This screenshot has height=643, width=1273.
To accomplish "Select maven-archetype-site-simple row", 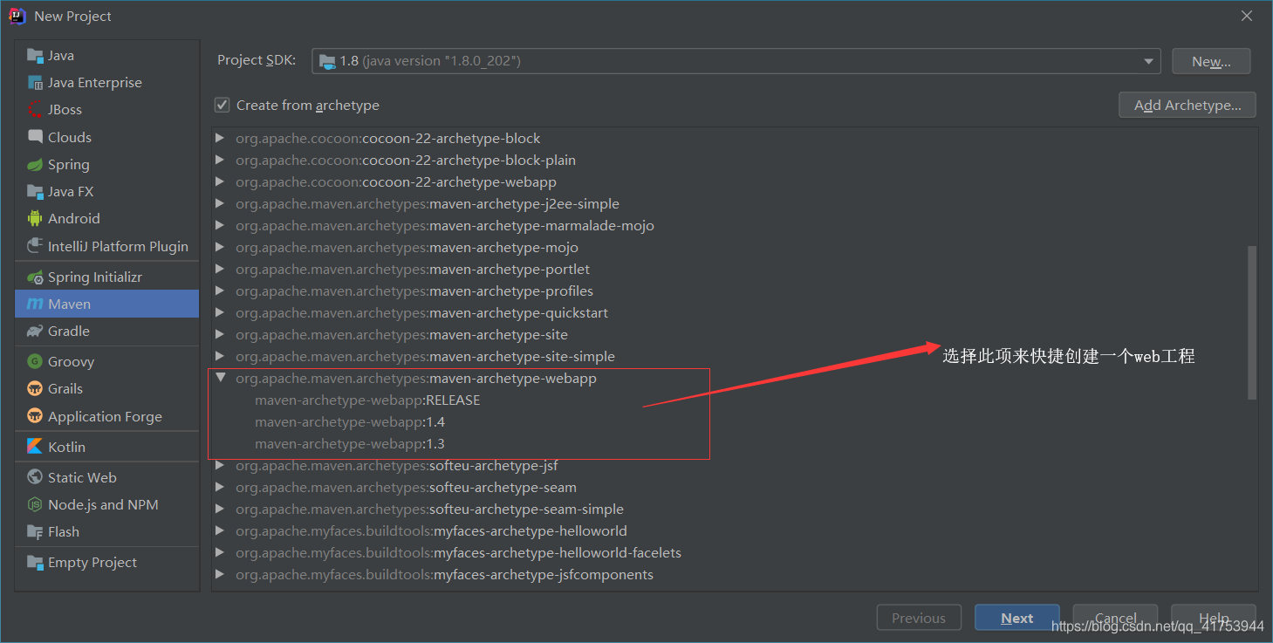I will click(425, 356).
